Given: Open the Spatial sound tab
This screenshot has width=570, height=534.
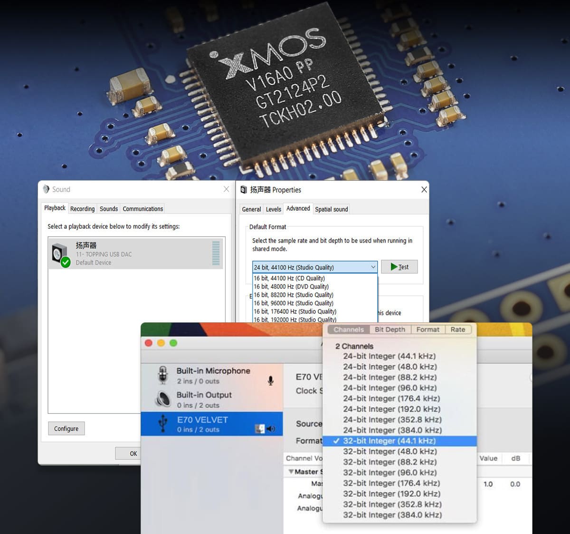Looking at the screenshot, I should [332, 209].
